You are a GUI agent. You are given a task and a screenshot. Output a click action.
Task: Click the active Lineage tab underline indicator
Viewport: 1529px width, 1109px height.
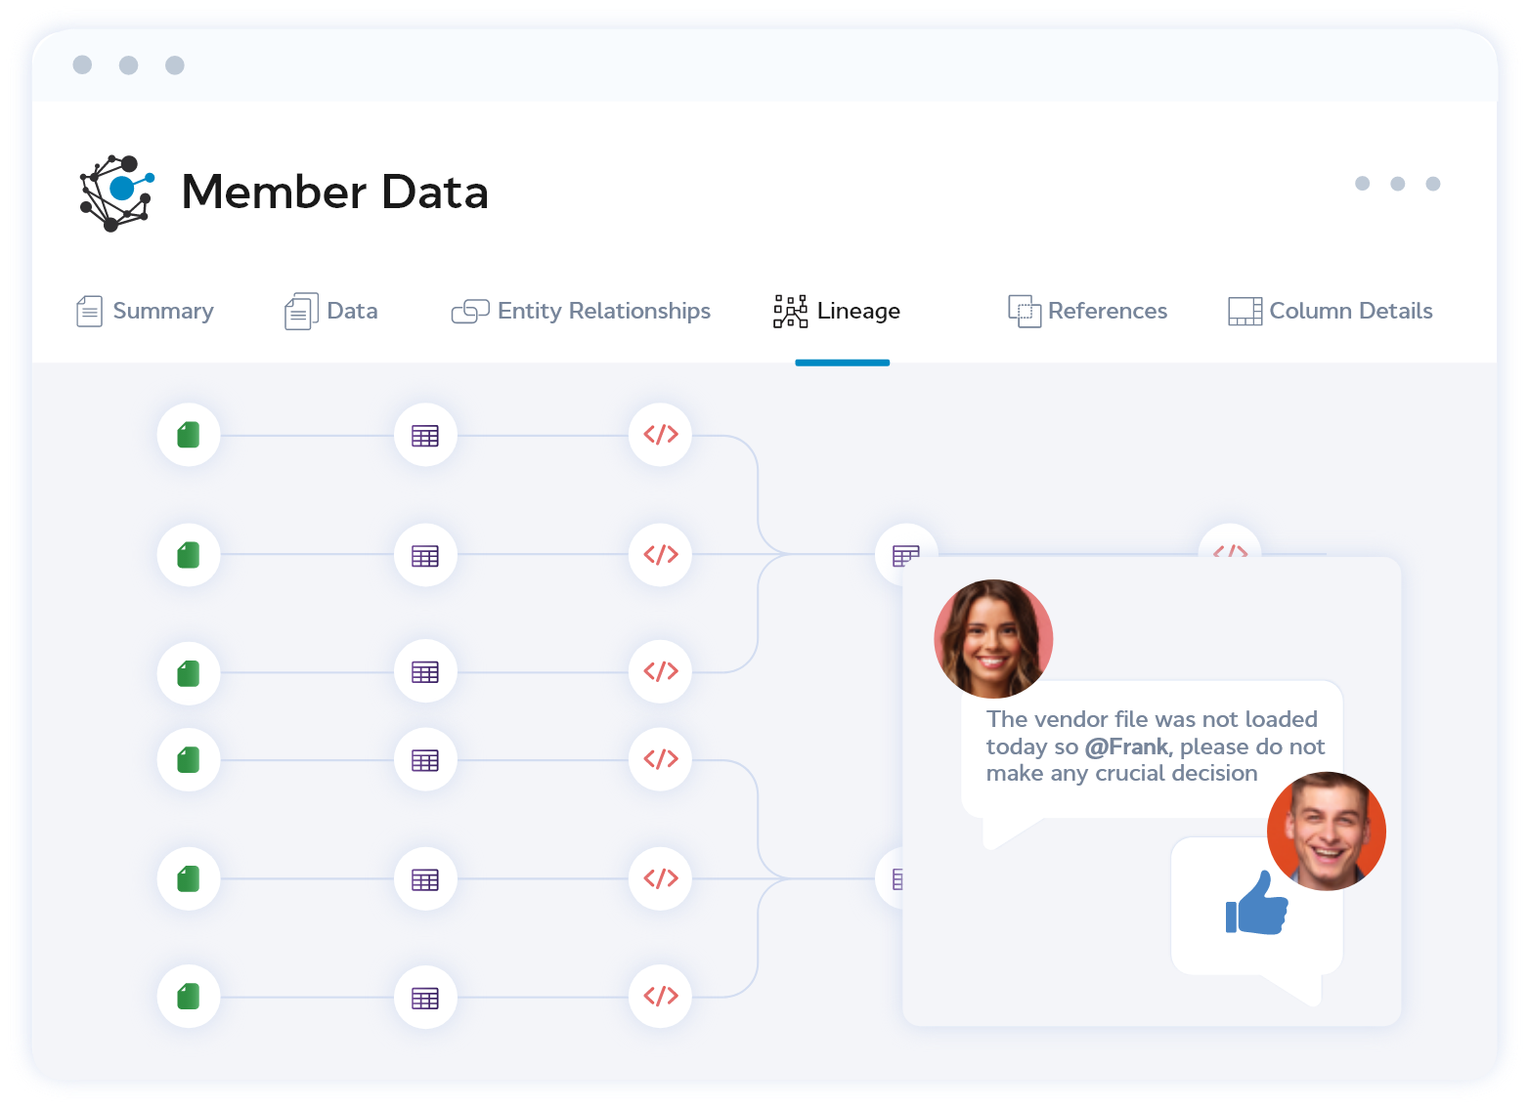[843, 363]
